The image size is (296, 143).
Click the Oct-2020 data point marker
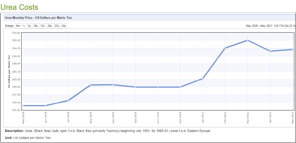(136, 87)
